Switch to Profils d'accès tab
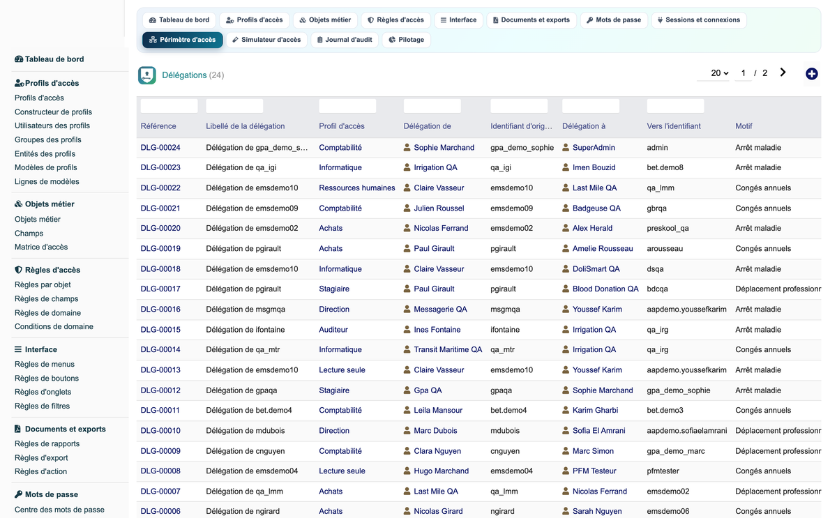The image size is (837, 518). [x=255, y=20]
